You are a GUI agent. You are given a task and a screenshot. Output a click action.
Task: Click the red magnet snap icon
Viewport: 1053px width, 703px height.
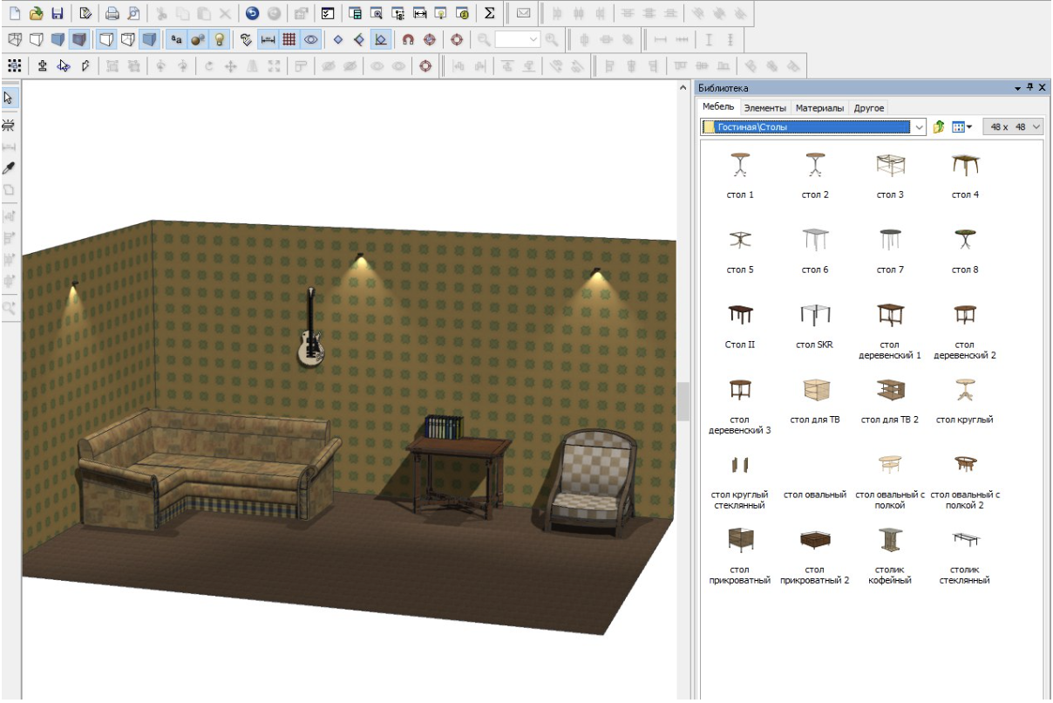tap(408, 39)
